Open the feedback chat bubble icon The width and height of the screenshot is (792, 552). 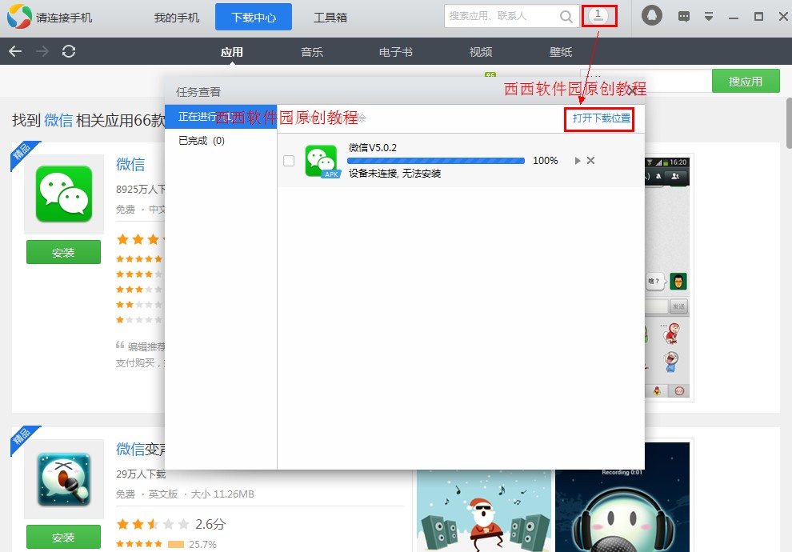[684, 17]
